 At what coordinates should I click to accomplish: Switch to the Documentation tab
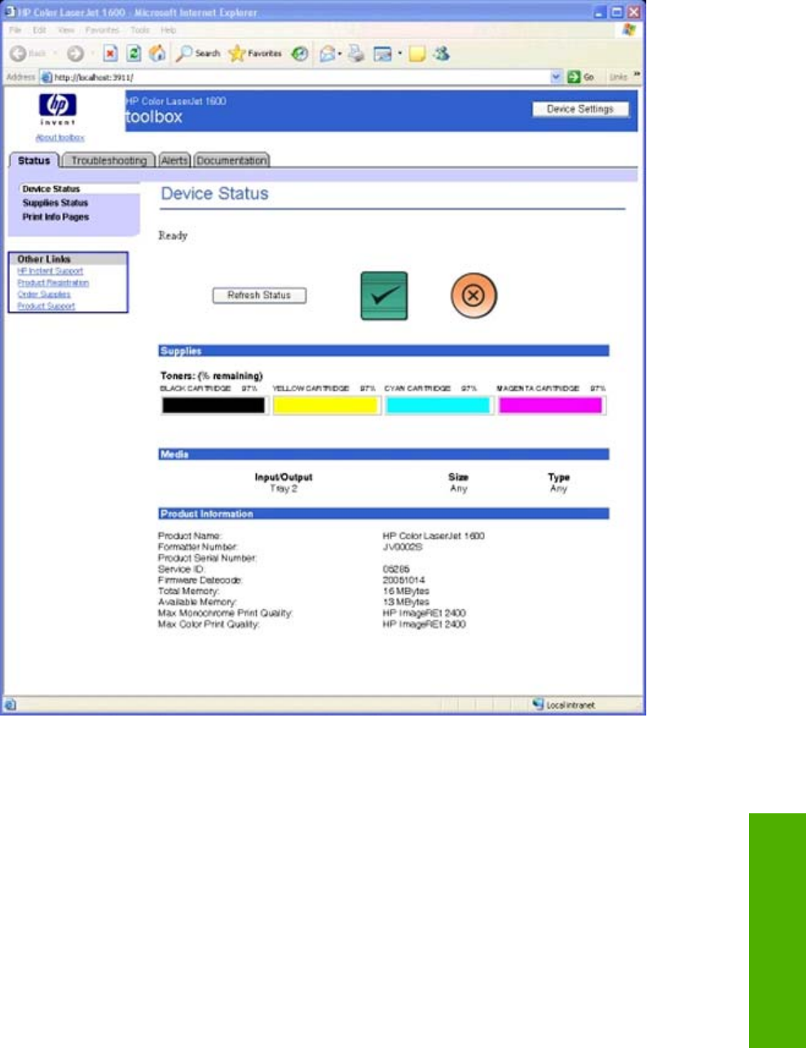coord(231,161)
